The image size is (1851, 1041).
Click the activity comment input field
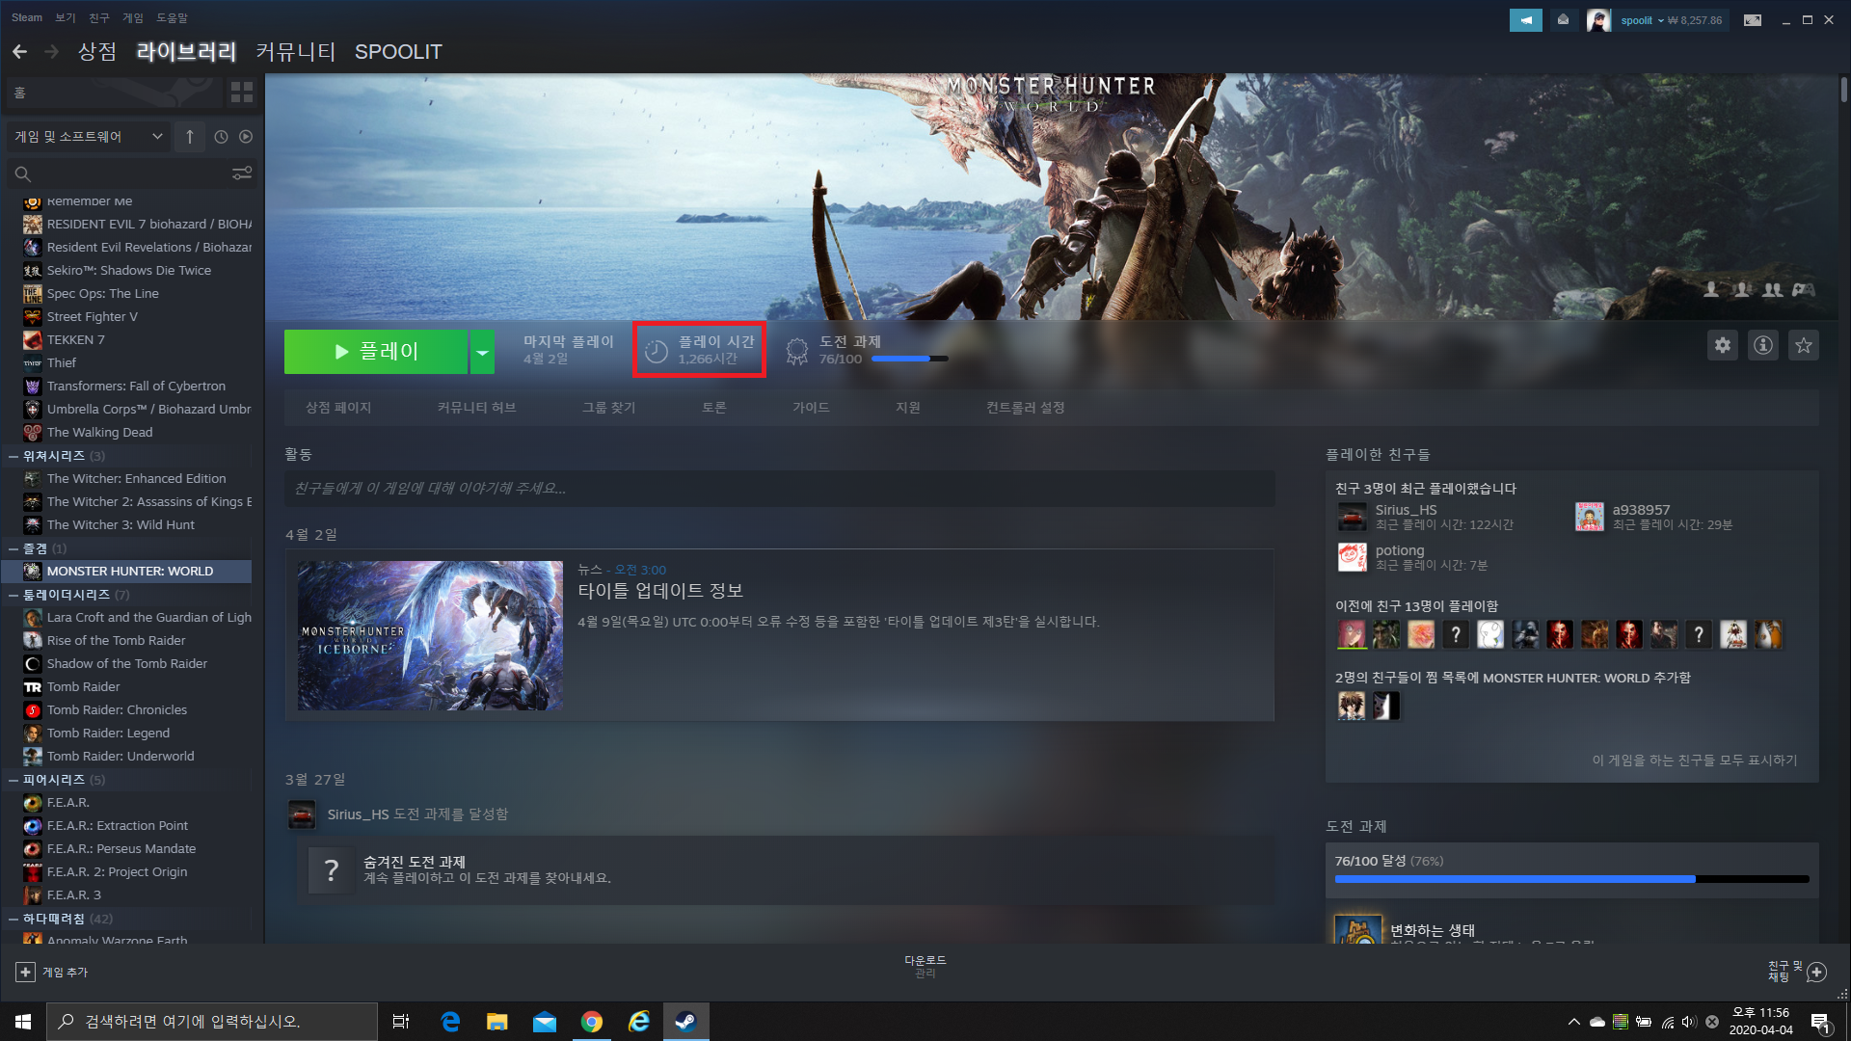tap(779, 489)
